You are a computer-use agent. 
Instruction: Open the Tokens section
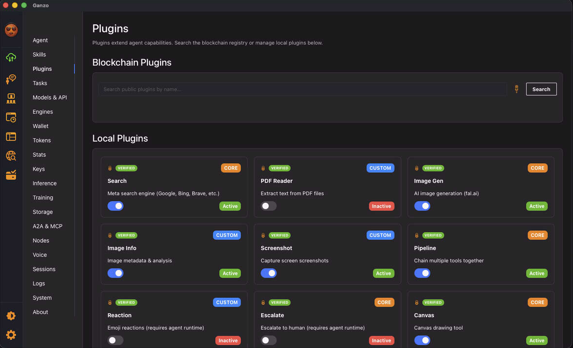point(42,140)
